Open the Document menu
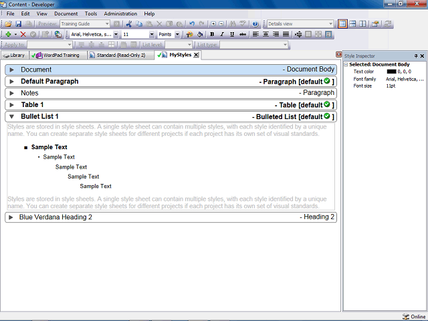Image resolution: width=428 pixels, height=321 pixels. [x=66, y=13]
